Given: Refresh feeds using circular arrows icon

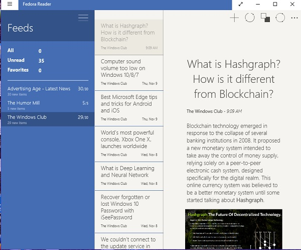Looking at the screenshot, I should click(x=249, y=18).
